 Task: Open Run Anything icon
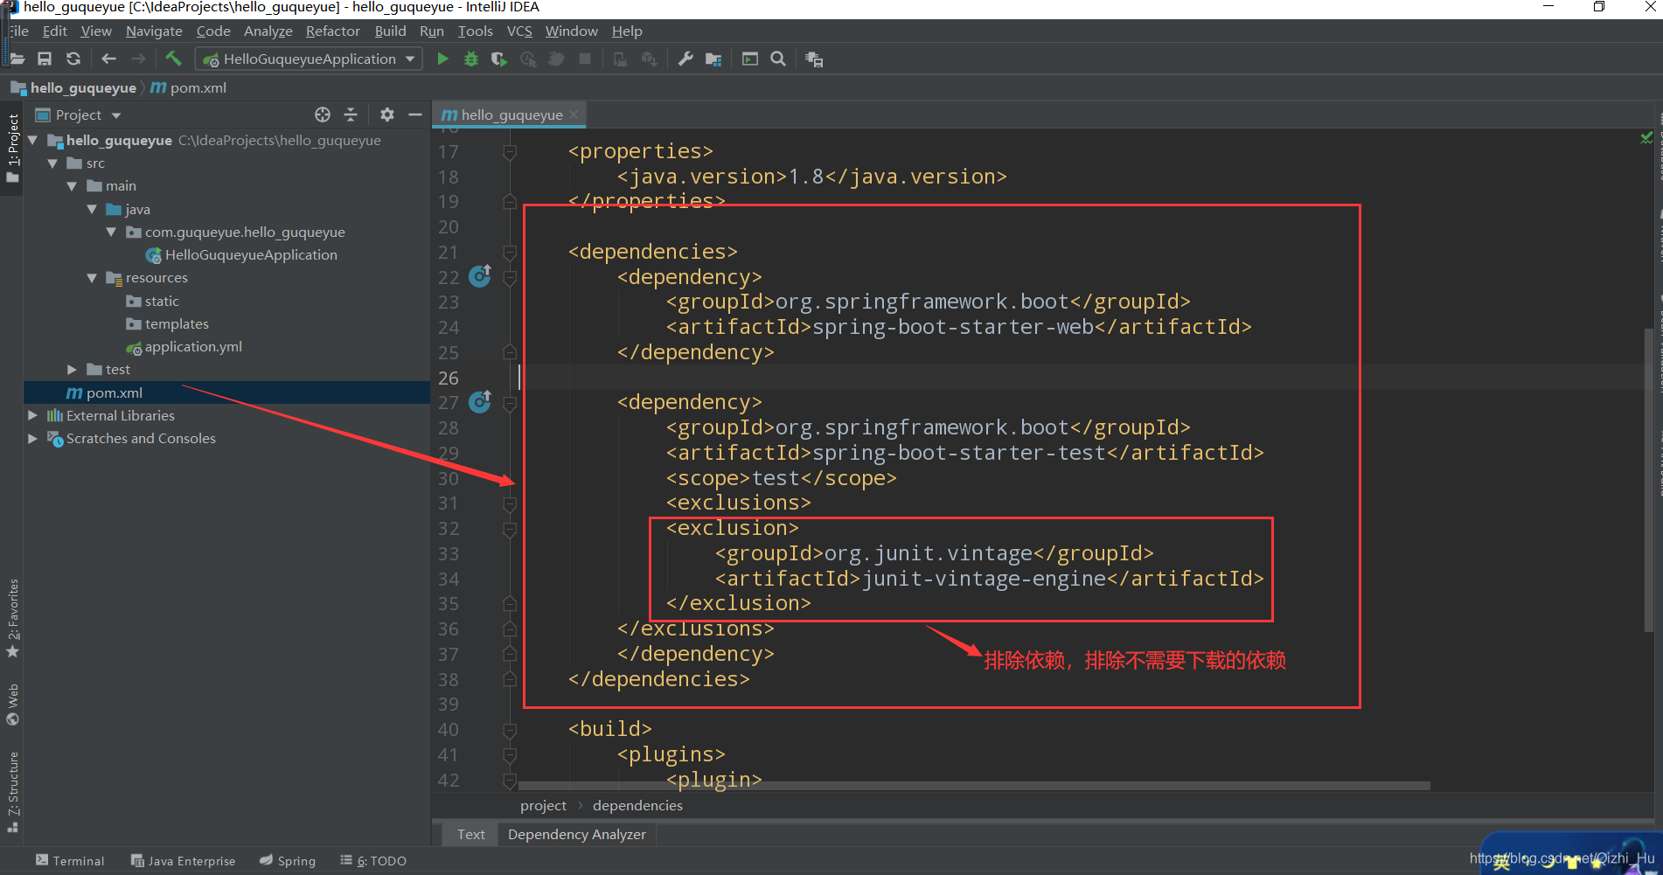(750, 59)
